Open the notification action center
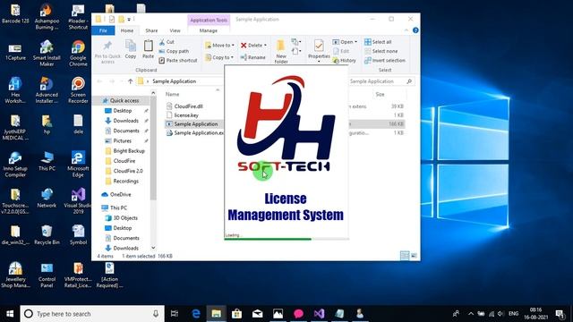This screenshot has height=322, width=573. coord(560,314)
